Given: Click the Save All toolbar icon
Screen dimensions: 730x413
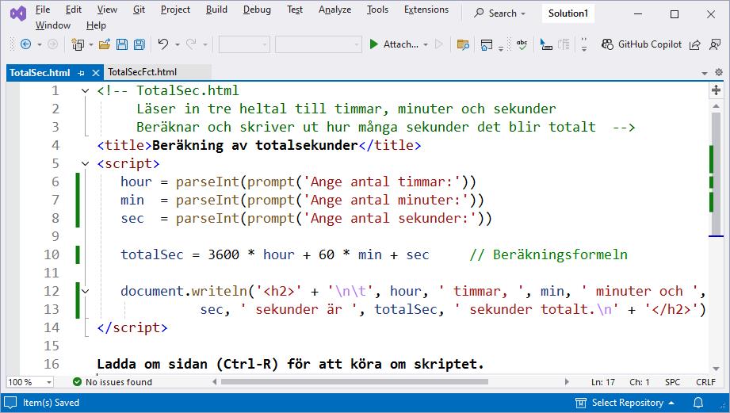Looking at the screenshot, I should pos(139,44).
